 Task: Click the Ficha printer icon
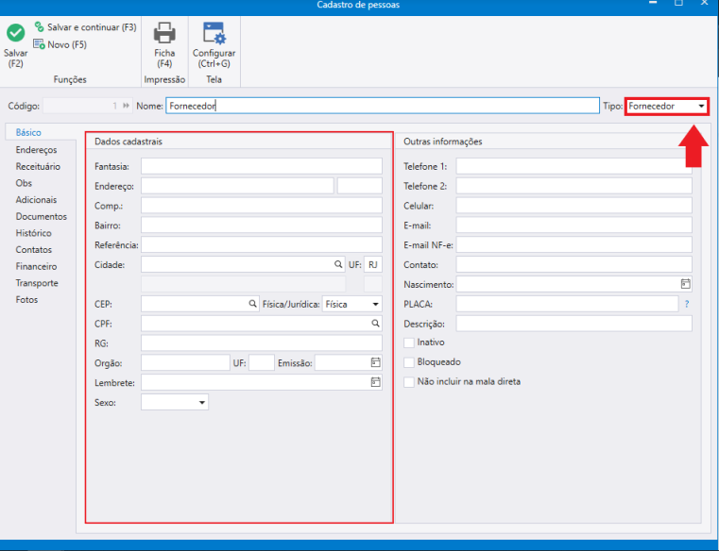click(x=164, y=32)
